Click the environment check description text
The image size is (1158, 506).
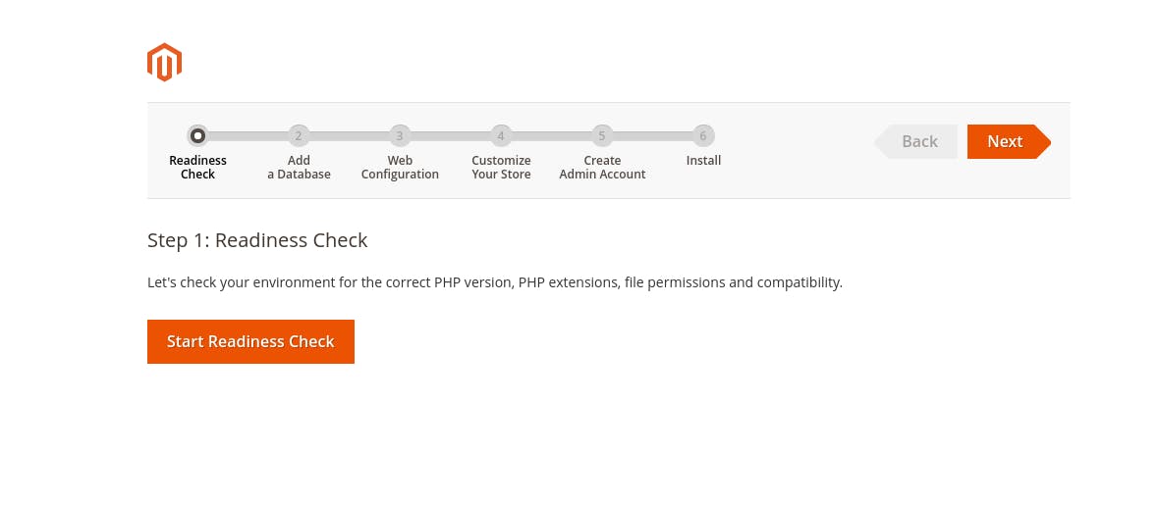pos(494,282)
